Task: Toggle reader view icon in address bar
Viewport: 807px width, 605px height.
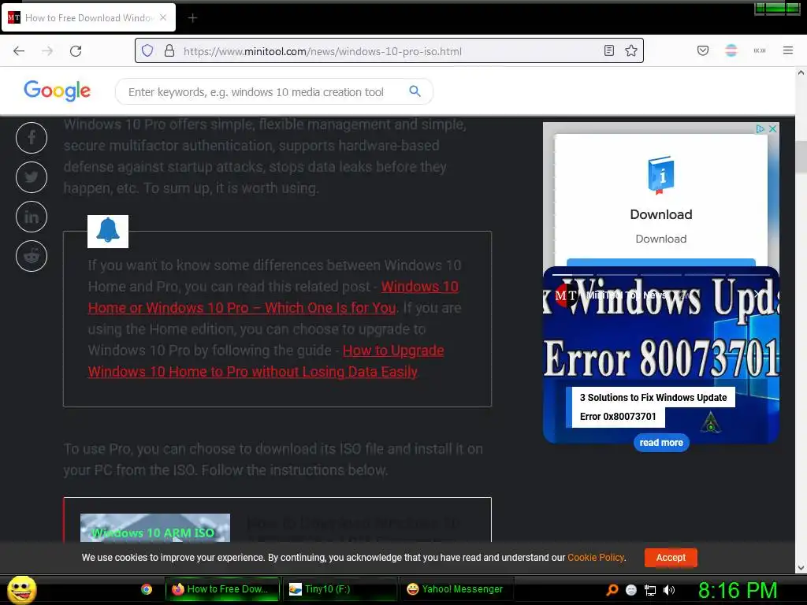Action: [x=609, y=51]
